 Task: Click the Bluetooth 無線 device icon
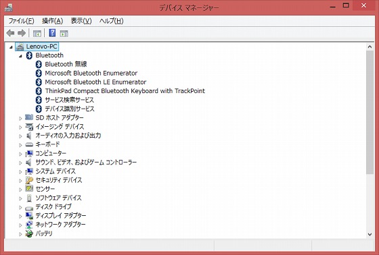39,64
